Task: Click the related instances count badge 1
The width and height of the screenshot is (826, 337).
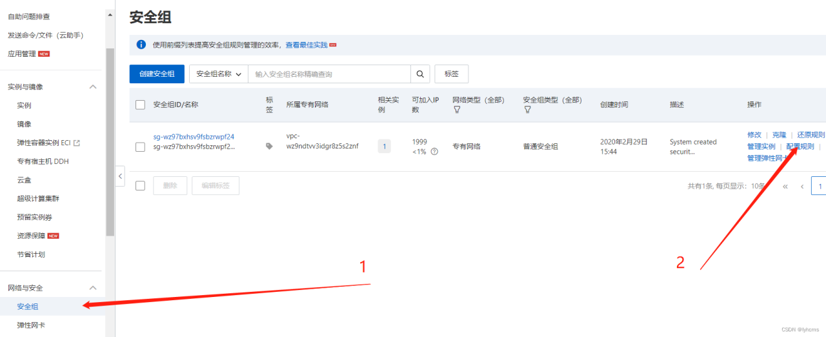Action: [385, 147]
